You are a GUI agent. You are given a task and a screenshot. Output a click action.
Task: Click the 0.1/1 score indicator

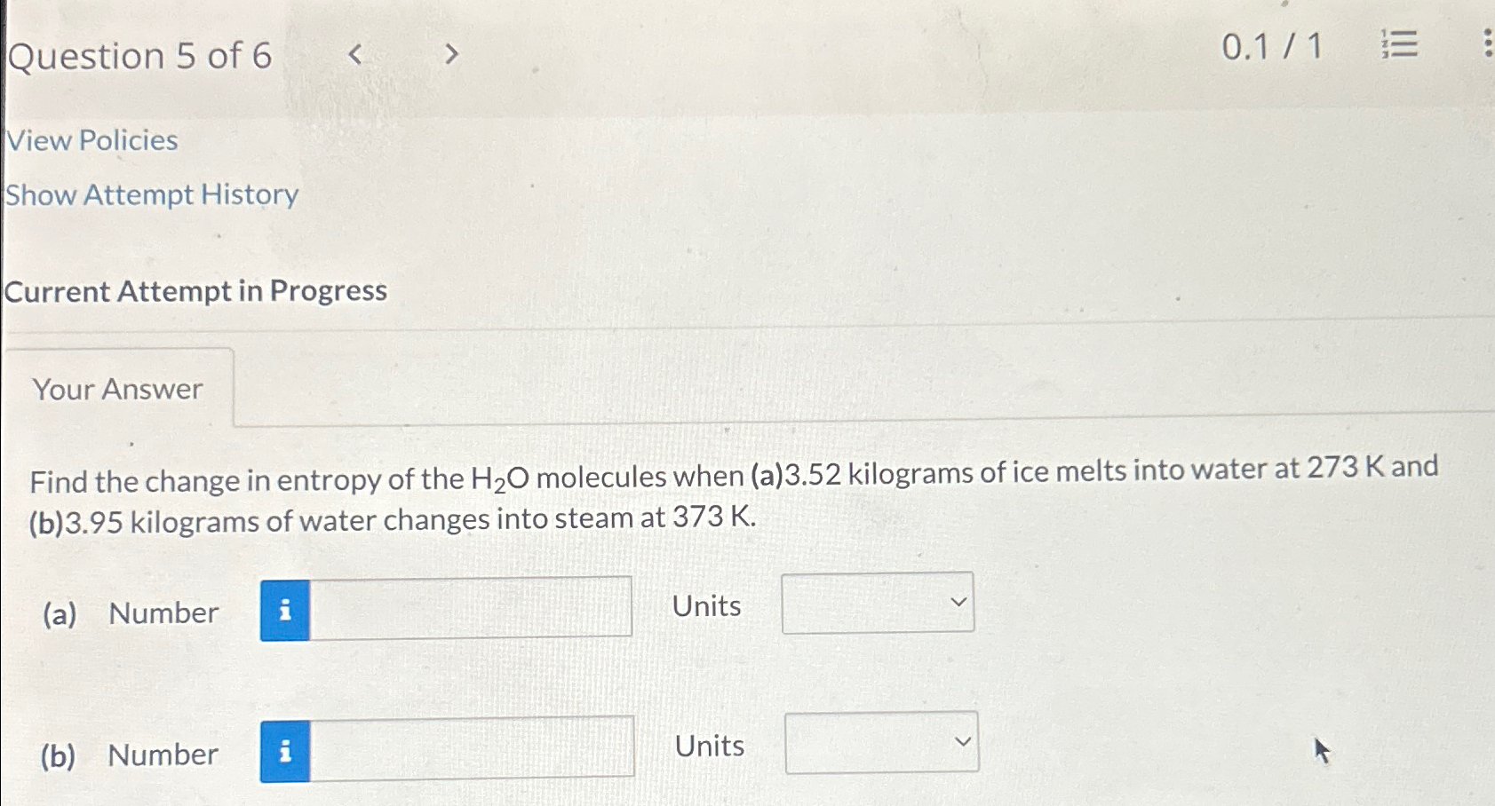1269,46
